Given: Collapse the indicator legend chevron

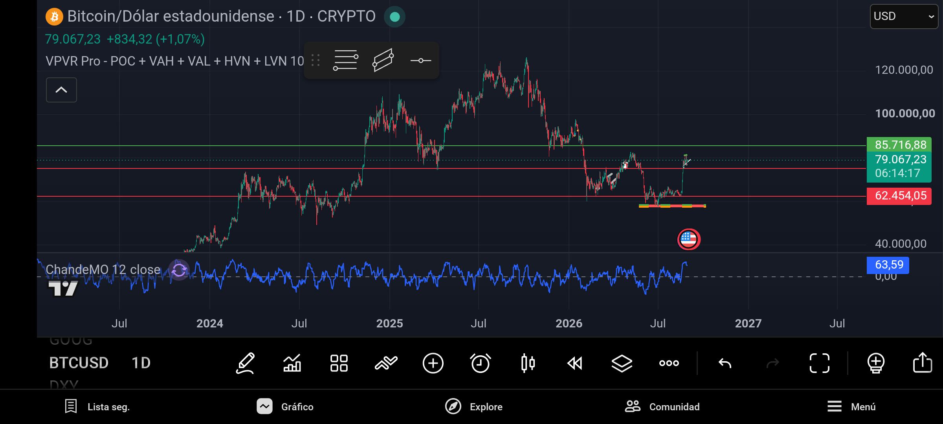Looking at the screenshot, I should [x=61, y=90].
